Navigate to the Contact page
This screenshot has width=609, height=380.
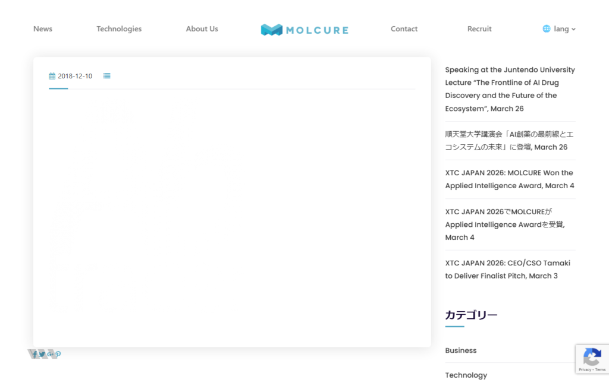coord(404,28)
